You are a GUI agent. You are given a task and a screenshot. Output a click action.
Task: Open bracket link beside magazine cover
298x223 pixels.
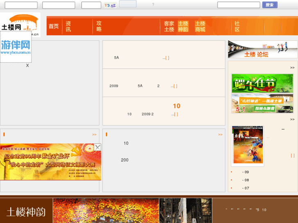coord(293,155)
